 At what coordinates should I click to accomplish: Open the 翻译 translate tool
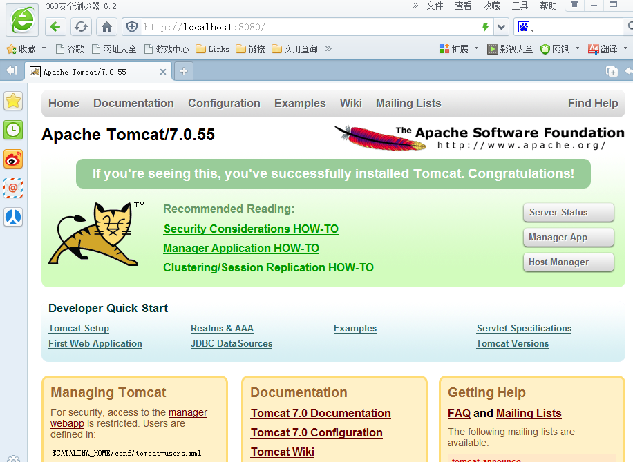pyautogui.click(x=603, y=49)
